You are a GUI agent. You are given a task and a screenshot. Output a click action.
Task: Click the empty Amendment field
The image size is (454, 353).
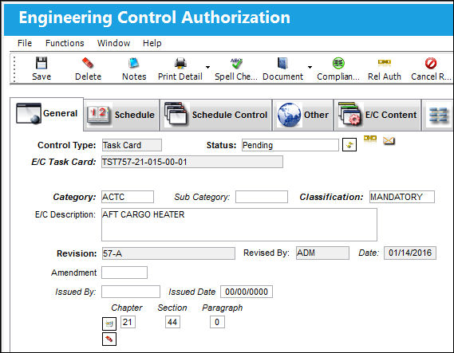click(124, 273)
